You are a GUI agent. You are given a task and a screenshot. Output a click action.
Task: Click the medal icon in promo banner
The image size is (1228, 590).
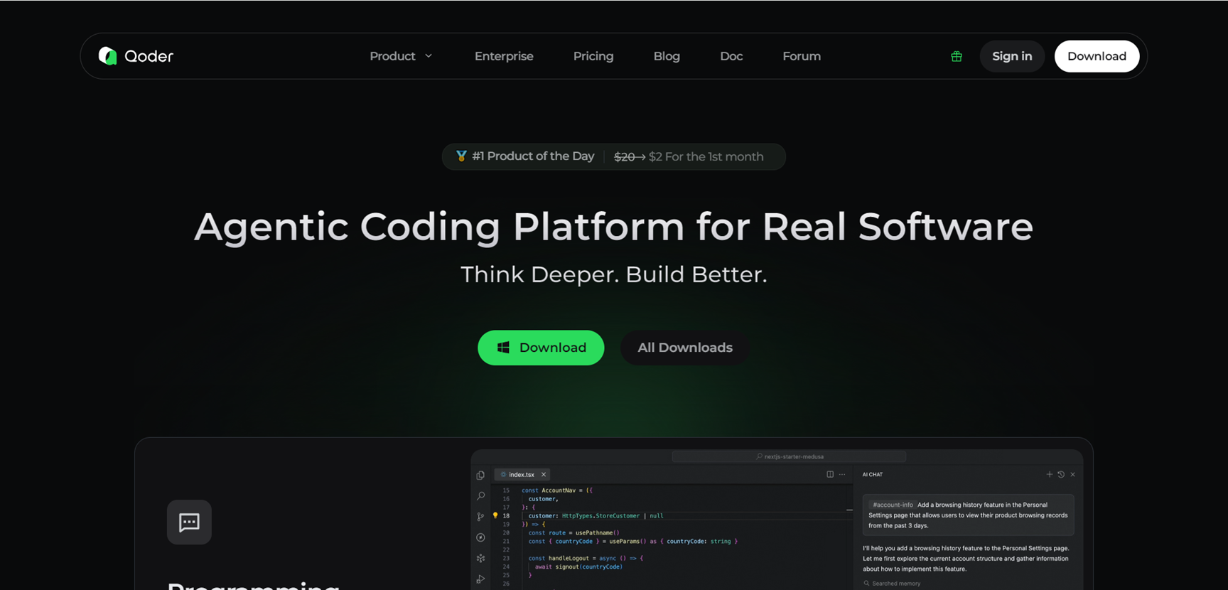click(x=461, y=156)
